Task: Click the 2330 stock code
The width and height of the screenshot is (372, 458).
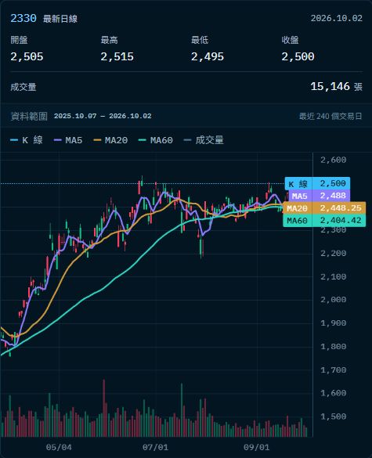Action: (23, 19)
